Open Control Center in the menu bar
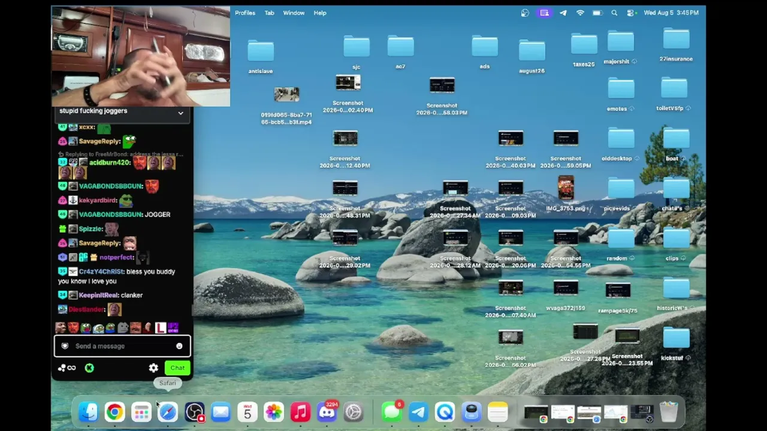Viewport: 767px width, 431px height. tap(631, 13)
